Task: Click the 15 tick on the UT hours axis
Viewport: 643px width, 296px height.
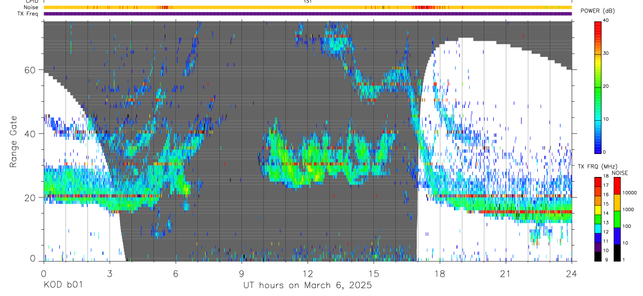Action: 373,273
